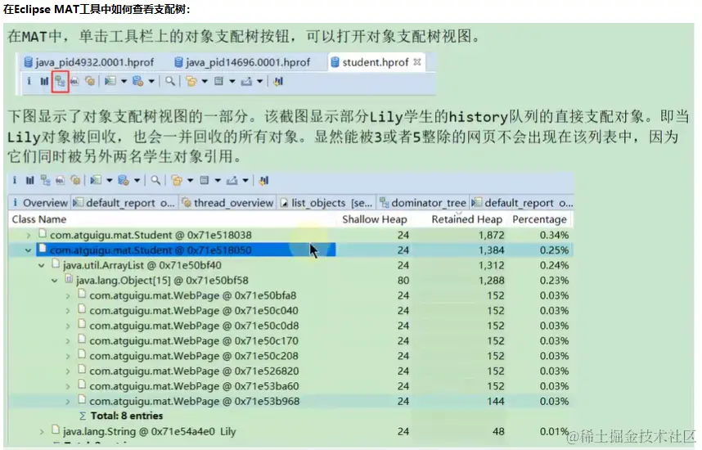Click retained heap value 1,872
The height and width of the screenshot is (450, 702).
(491, 235)
